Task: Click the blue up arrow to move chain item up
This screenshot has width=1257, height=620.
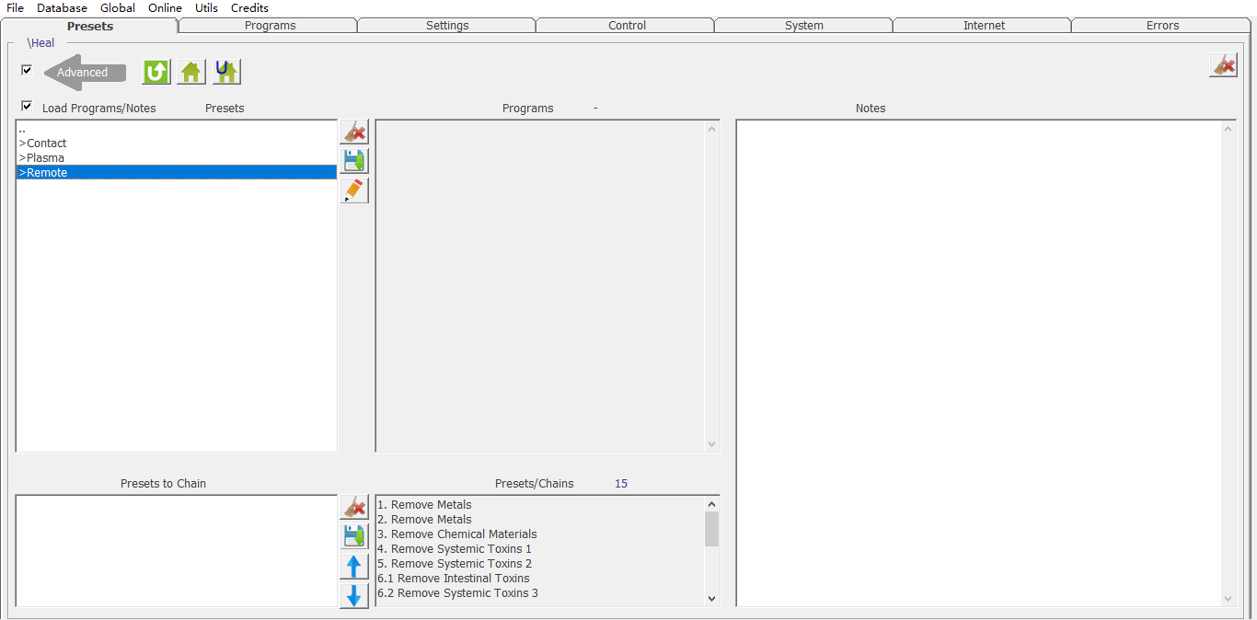Action: coord(354,567)
